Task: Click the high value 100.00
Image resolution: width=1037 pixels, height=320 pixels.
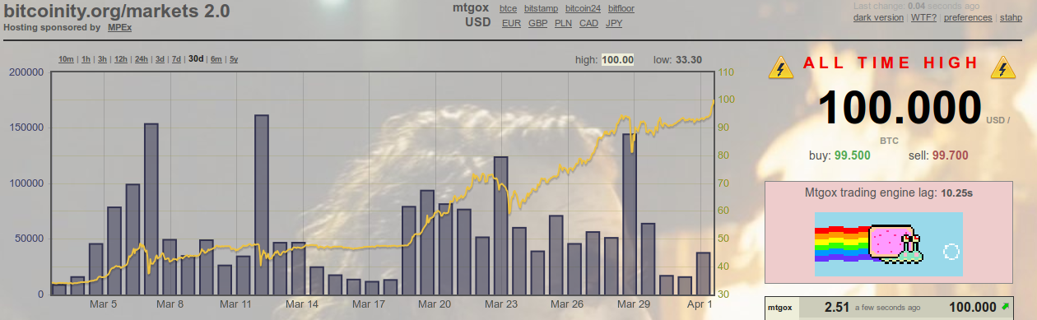Action: click(x=617, y=59)
